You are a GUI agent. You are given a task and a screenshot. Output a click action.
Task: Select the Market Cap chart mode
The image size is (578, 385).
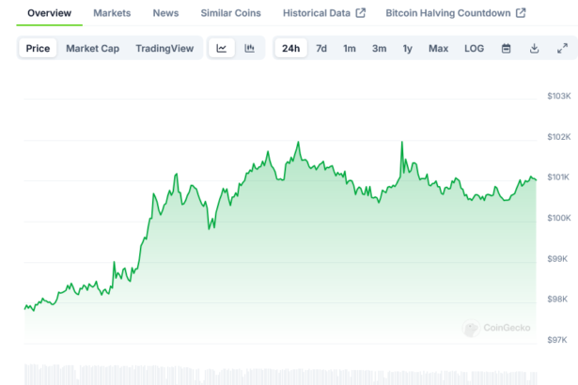(92, 49)
